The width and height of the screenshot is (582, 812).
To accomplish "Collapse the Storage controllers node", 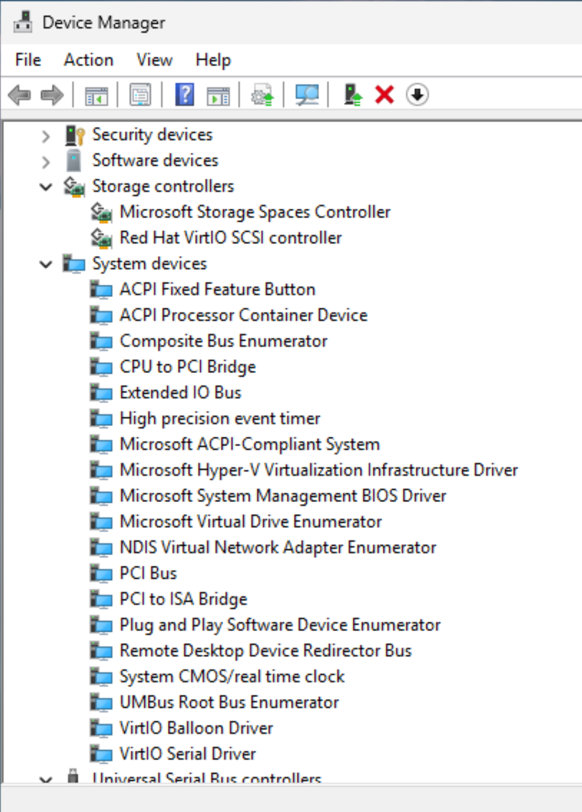I will click(x=46, y=187).
